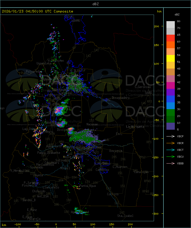Image resolution: width=191 pixels, height=228 pixels.
Task: Click the Punta_Agua location label
Action: 88,186
